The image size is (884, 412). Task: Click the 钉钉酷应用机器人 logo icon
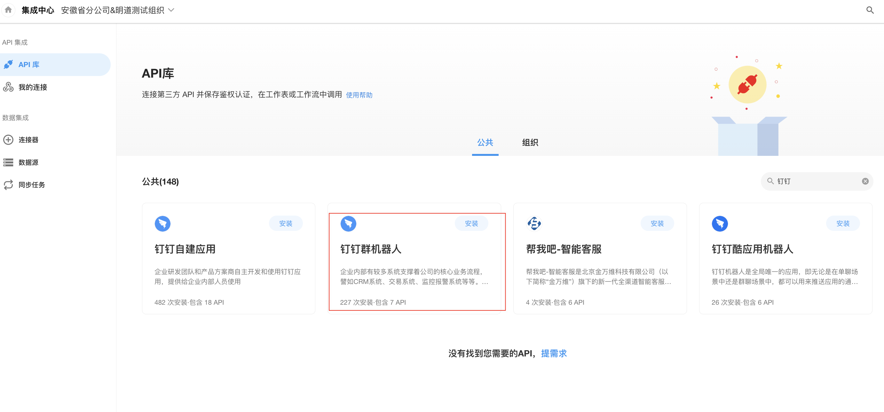[720, 224]
